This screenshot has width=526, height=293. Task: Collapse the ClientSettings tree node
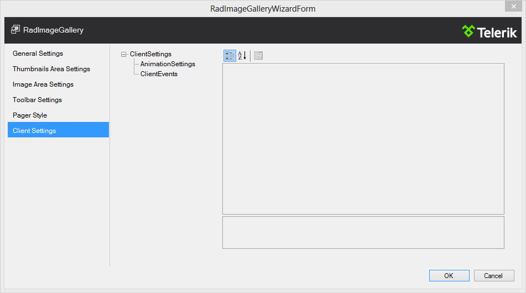tap(124, 54)
